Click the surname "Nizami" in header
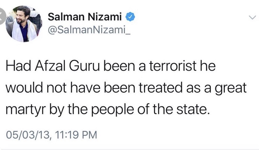Screen dimensions: 259x150 tap(107, 17)
